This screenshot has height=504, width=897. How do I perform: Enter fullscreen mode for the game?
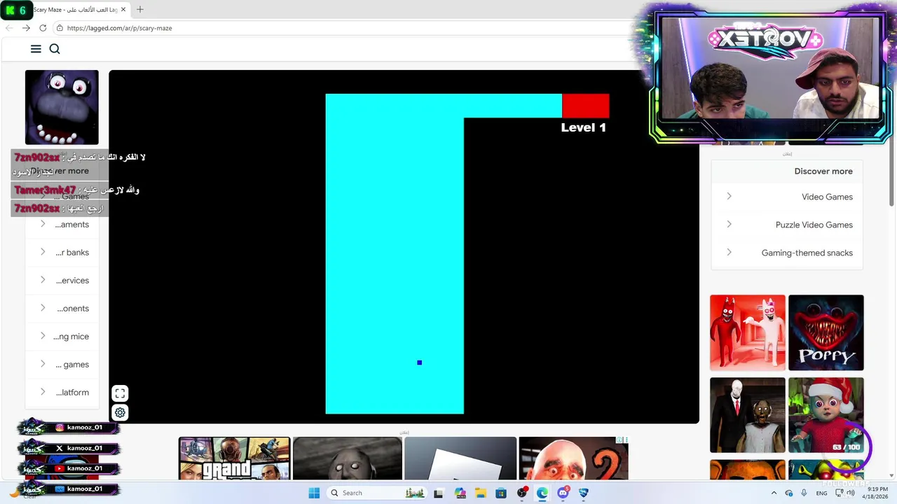[x=120, y=393]
